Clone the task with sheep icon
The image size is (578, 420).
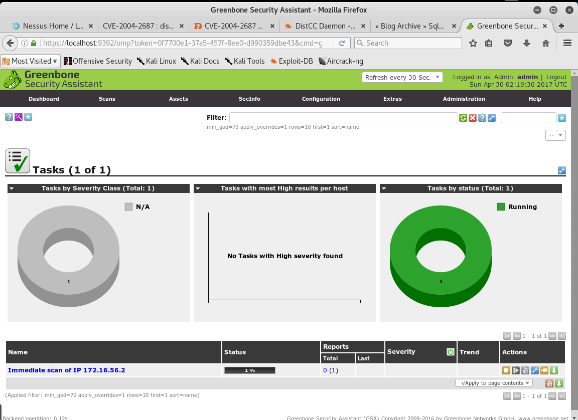point(544,370)
